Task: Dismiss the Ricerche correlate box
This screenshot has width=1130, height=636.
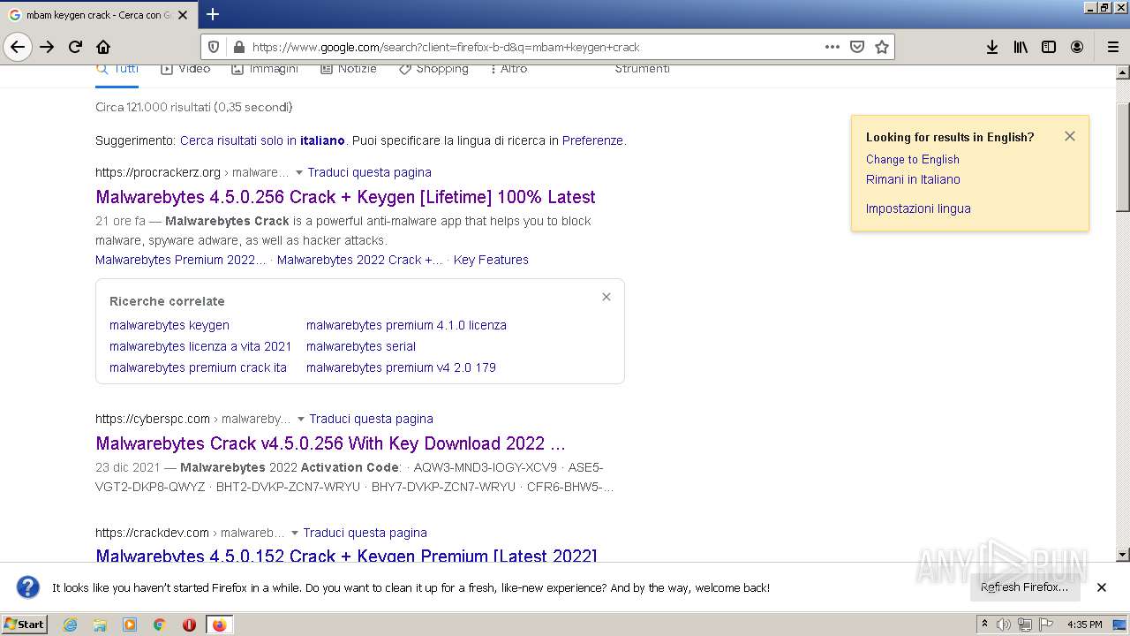Action: pyautogui.click(x=606, y=297)
